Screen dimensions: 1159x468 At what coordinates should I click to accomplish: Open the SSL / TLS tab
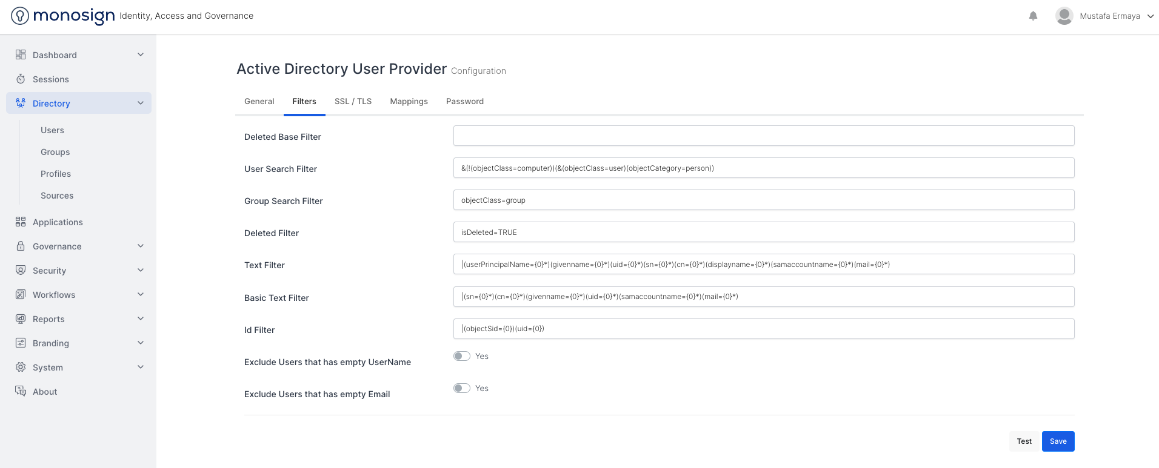[353, 101]
